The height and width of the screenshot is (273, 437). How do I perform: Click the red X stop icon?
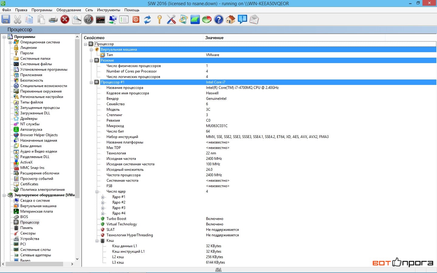[x=65, y=19]
